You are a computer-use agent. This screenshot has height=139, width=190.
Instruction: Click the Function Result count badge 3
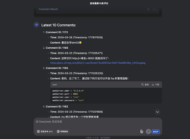pyautogui.click(x=148, y=9)
